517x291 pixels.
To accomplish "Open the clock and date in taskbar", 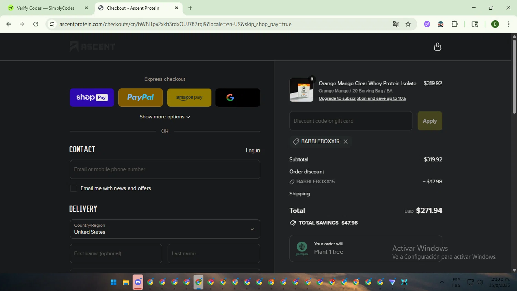I will (x=499, y=282).
